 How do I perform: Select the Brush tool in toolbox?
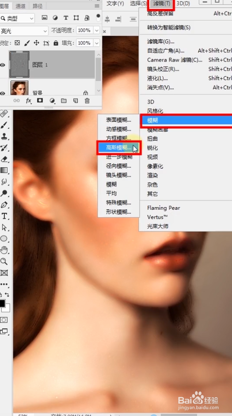4,125
